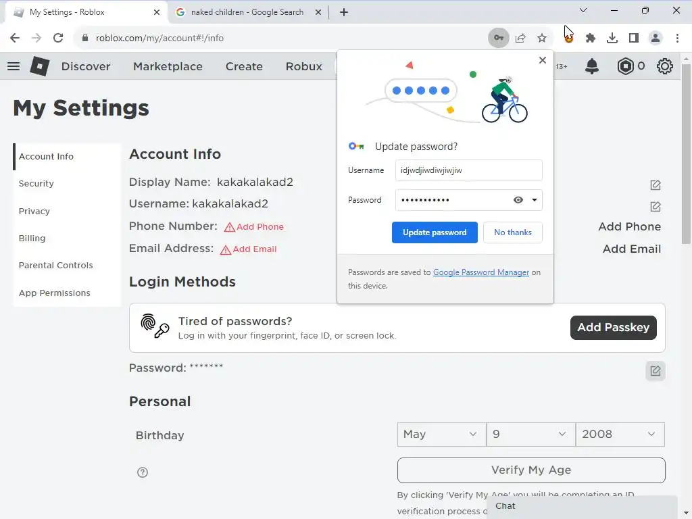
Task: Click the address bar showing roblox.com
Action: (282, 38)
